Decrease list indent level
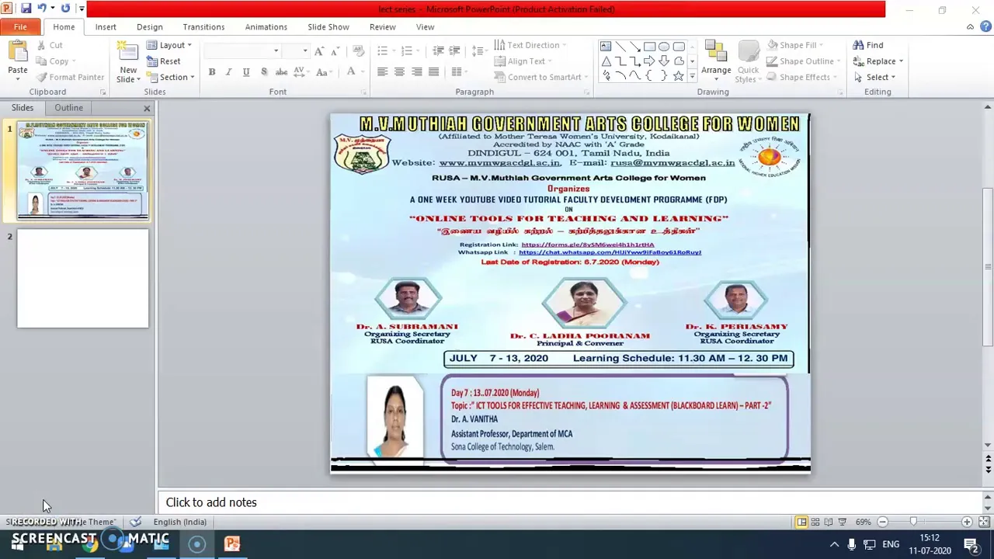 438,51
